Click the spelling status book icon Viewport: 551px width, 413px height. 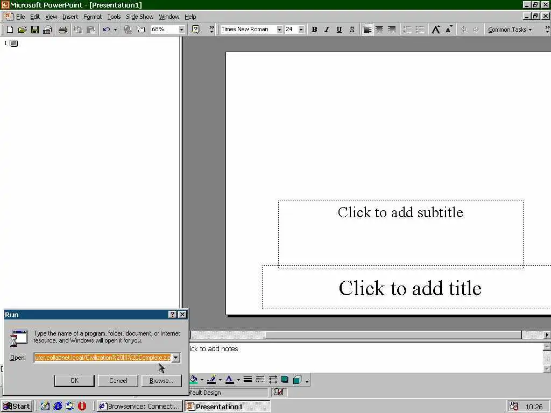coord(279,391)
